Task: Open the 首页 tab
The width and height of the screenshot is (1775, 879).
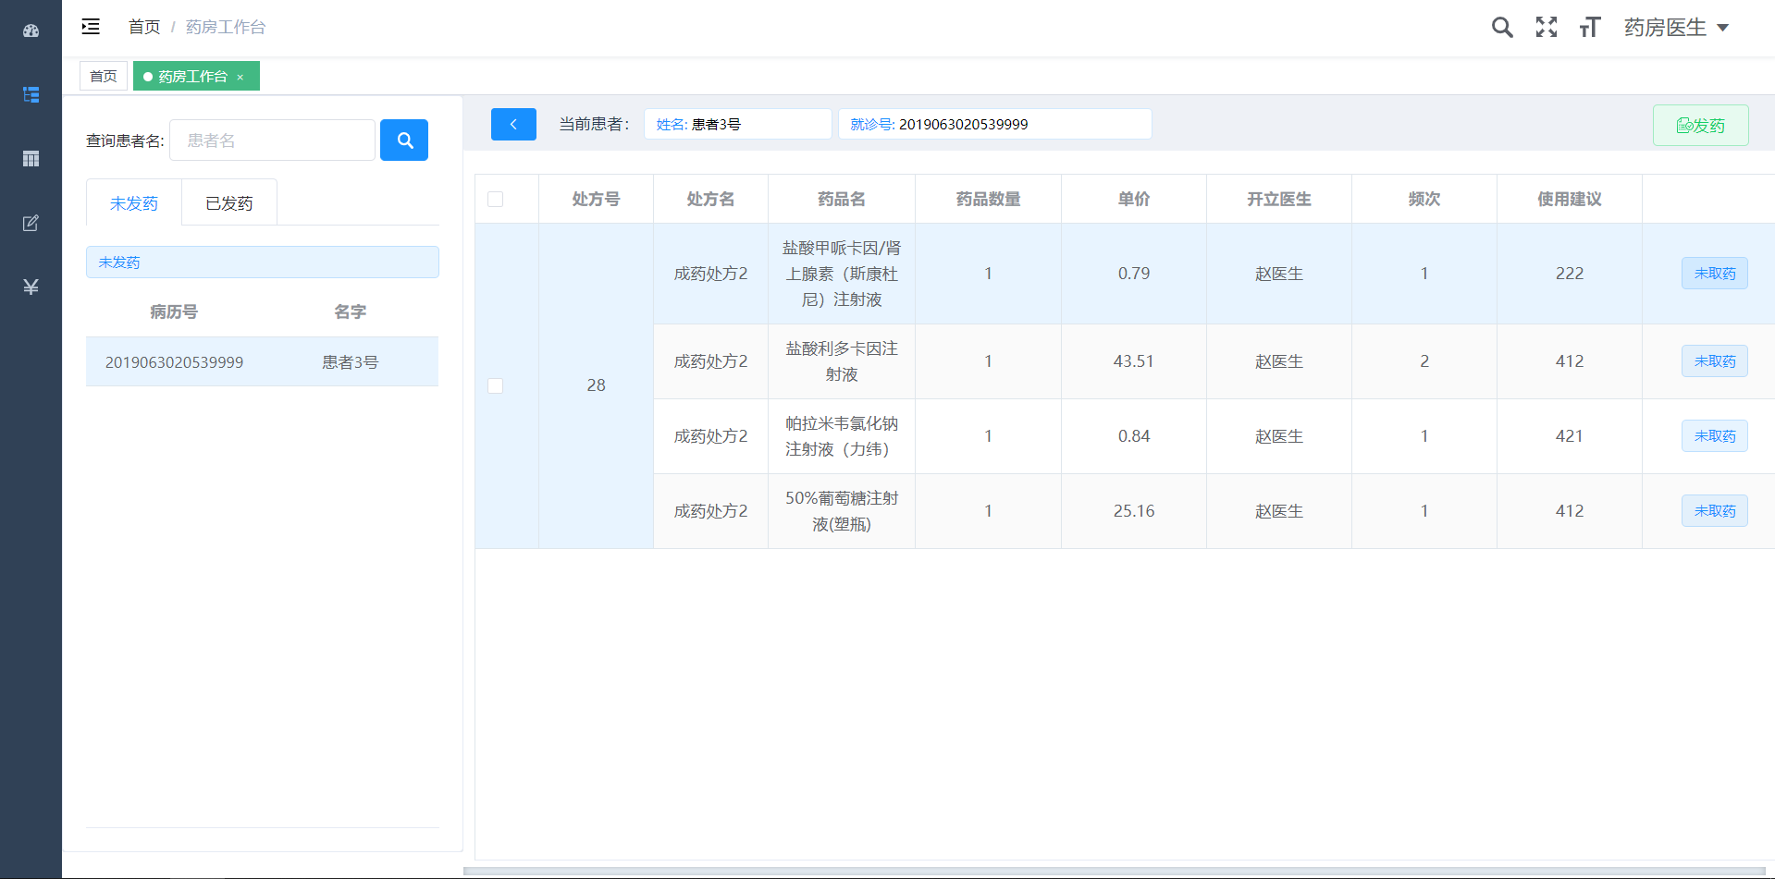Action: (104, 76)
